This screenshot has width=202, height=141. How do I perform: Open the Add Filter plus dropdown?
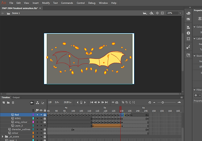[x=198, y=95]
